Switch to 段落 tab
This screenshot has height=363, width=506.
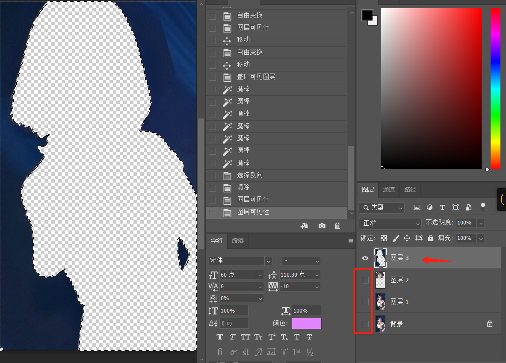point(238,241)
